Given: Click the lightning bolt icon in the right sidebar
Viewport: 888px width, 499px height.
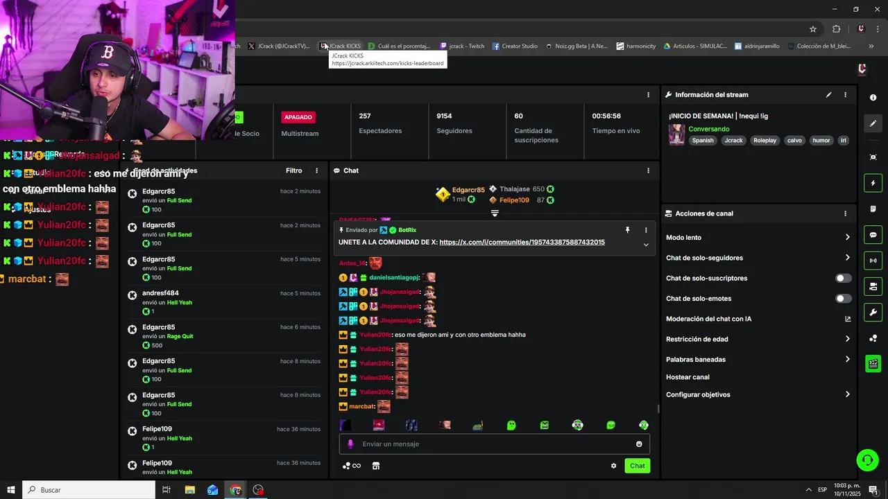Looking at the screenshot, I should coord(873,183).
